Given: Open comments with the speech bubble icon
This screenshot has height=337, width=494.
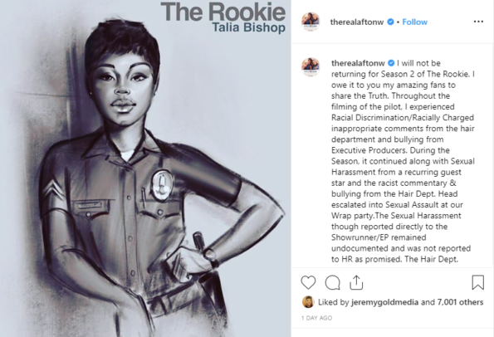Looking at the screenshot, I should [x=332, y=282].
